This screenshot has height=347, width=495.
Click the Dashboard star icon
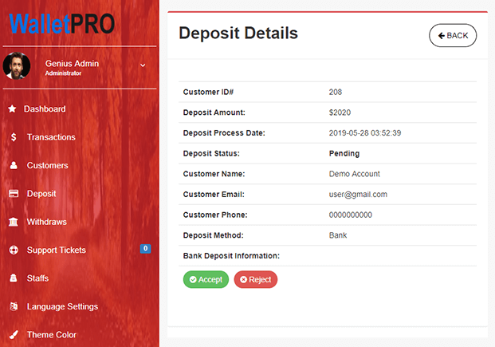pos(12,108)
